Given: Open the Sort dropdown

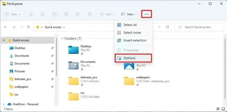Looking at the screenshot, I should (x=107, y=14).
